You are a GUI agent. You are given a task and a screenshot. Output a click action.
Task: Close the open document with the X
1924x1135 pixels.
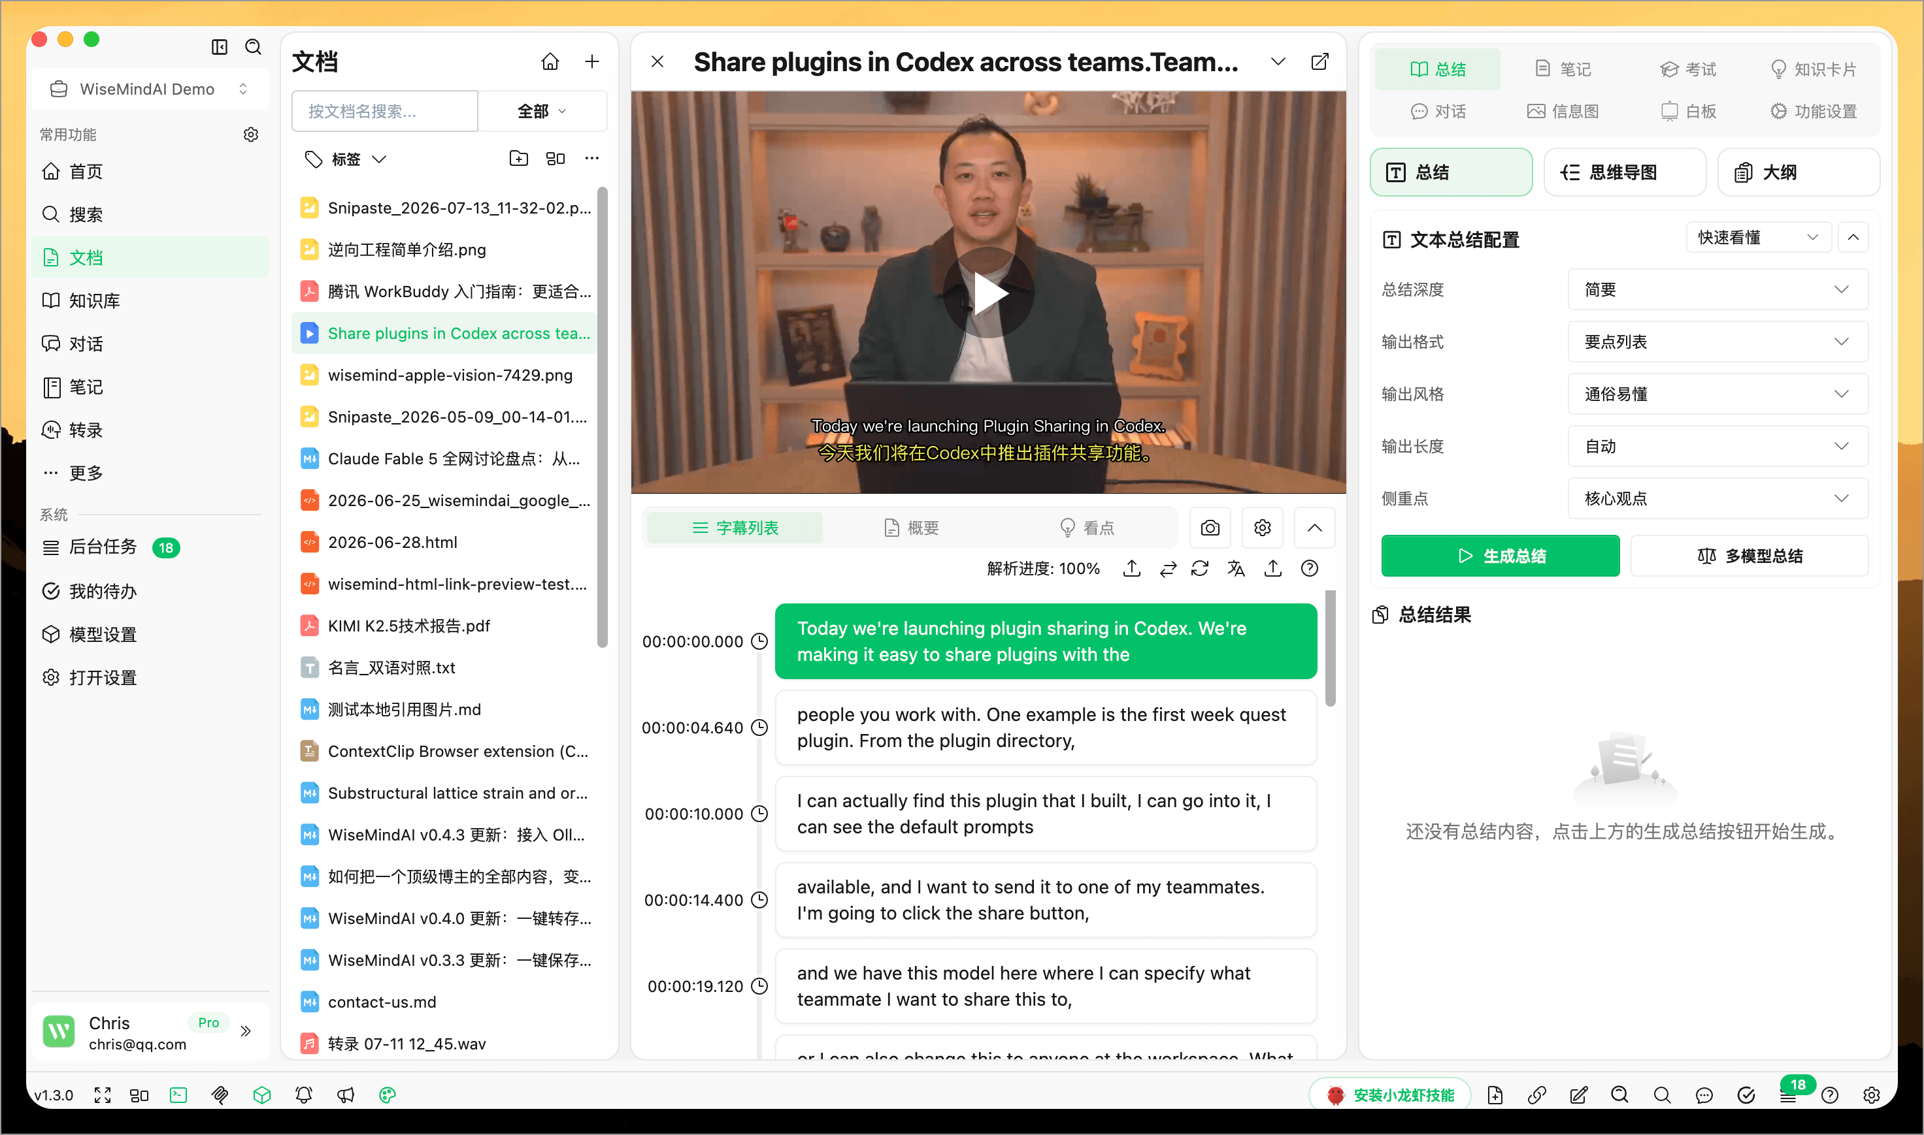[x=657, y=62]
